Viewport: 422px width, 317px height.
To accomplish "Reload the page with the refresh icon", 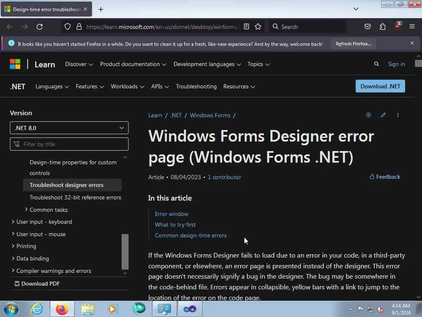I will (40, 27).
